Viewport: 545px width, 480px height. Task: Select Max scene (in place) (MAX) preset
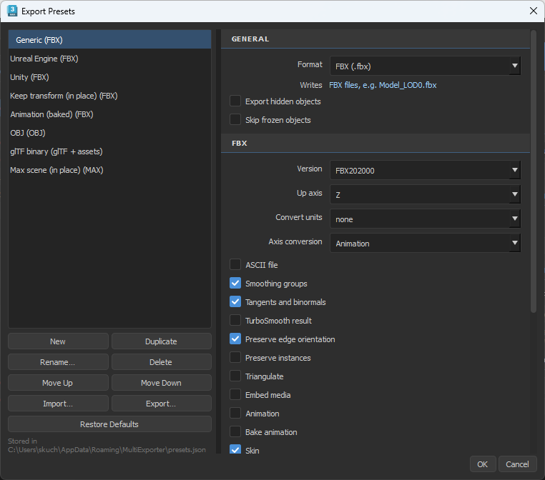(110, 170)
